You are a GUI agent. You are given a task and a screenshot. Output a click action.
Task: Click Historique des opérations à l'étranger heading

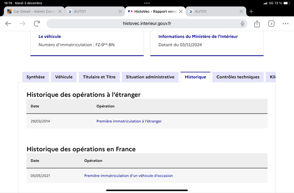coord(83,95)
